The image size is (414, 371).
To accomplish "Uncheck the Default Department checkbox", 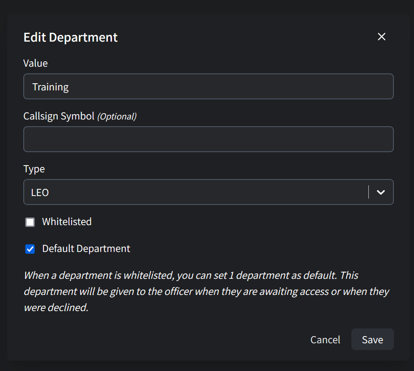I will pos(30,248).
